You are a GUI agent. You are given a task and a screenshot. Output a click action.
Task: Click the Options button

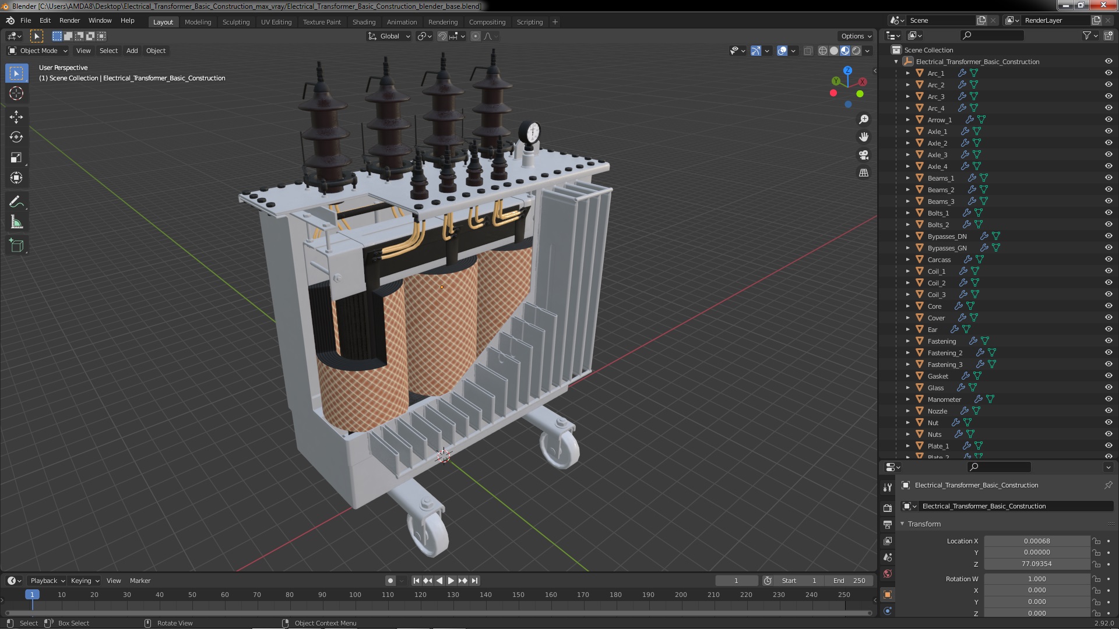(x=856, y=36)
